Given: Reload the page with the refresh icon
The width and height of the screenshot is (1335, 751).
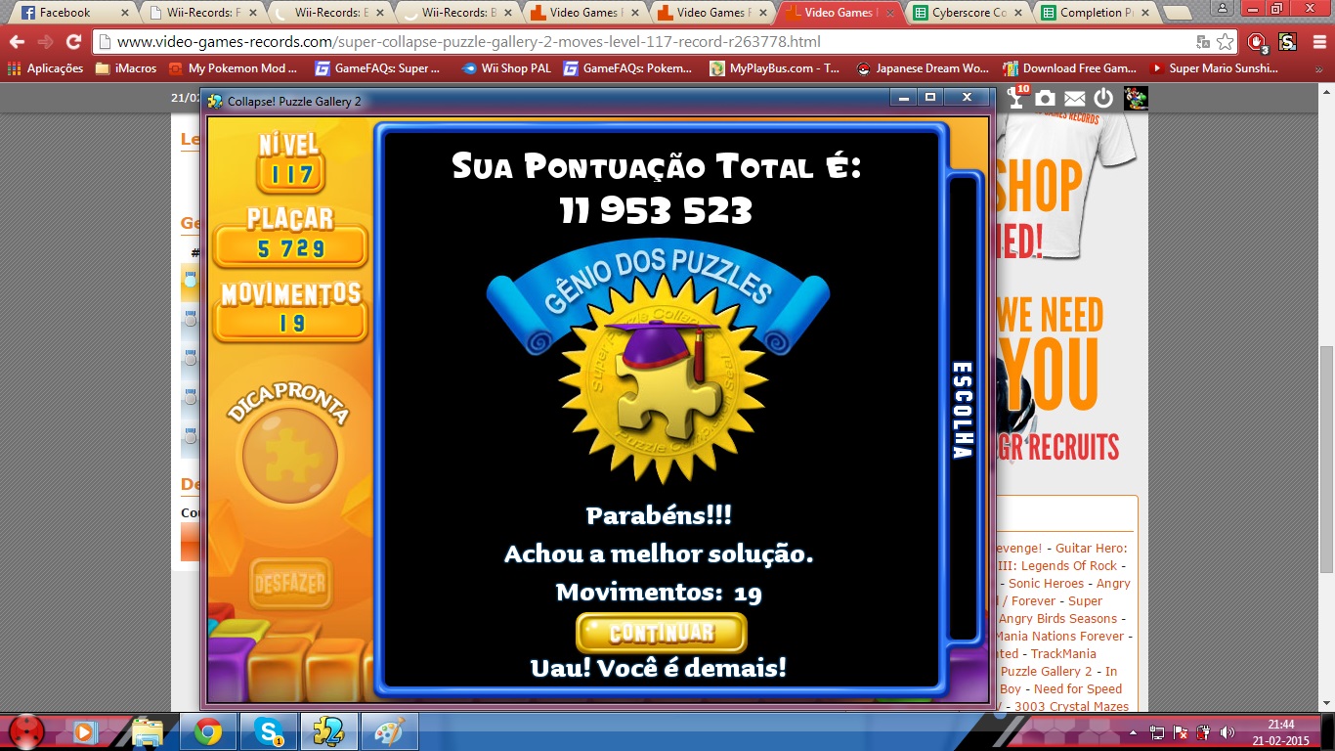Looking at the screenshot, I should click(x=73, y=42).
